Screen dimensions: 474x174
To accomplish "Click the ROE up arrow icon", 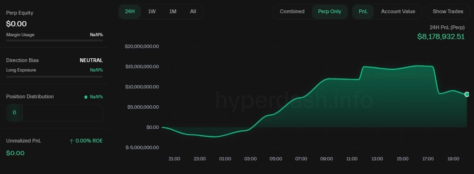I will click(71, 141).
